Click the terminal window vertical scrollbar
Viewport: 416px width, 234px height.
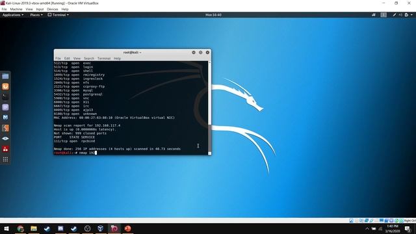pyautogui.click(x=209, y=107)
